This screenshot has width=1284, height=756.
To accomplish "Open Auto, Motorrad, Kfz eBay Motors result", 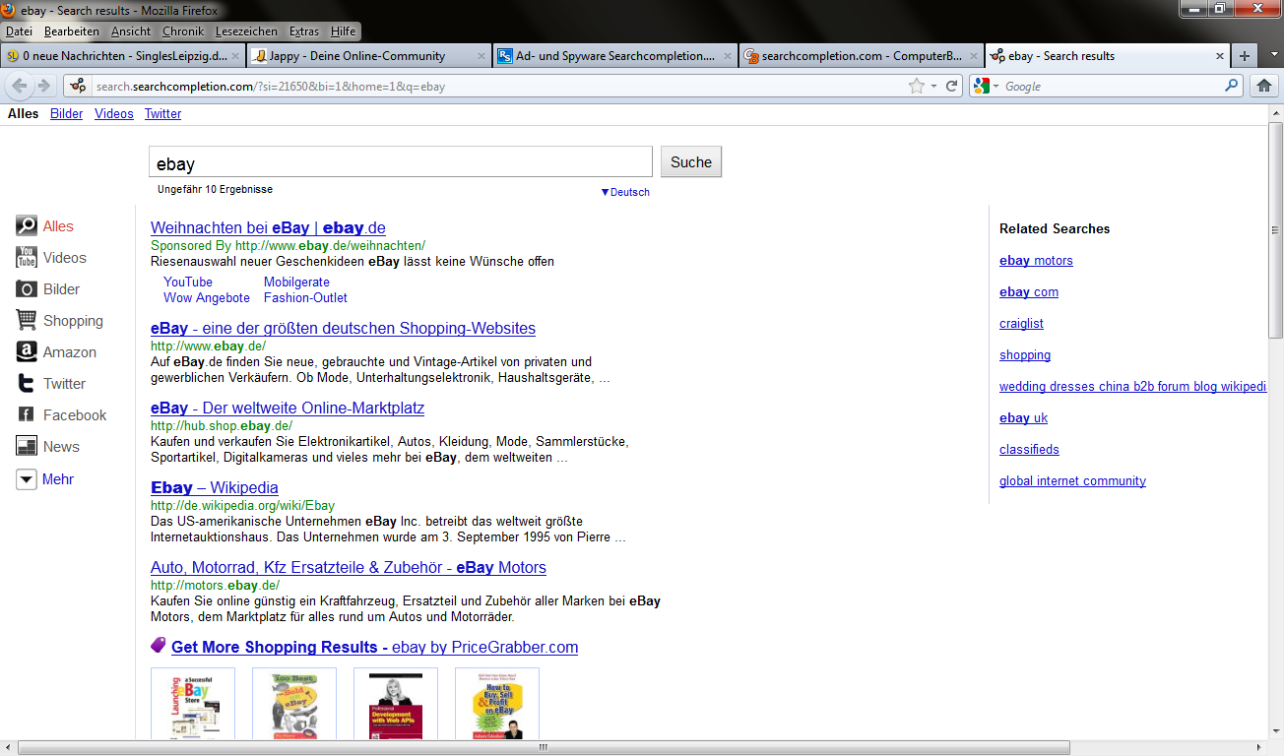I will 349,568.
